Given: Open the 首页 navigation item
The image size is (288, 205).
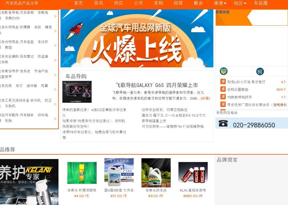Looking at the screenshot, I should coord(78,3).
